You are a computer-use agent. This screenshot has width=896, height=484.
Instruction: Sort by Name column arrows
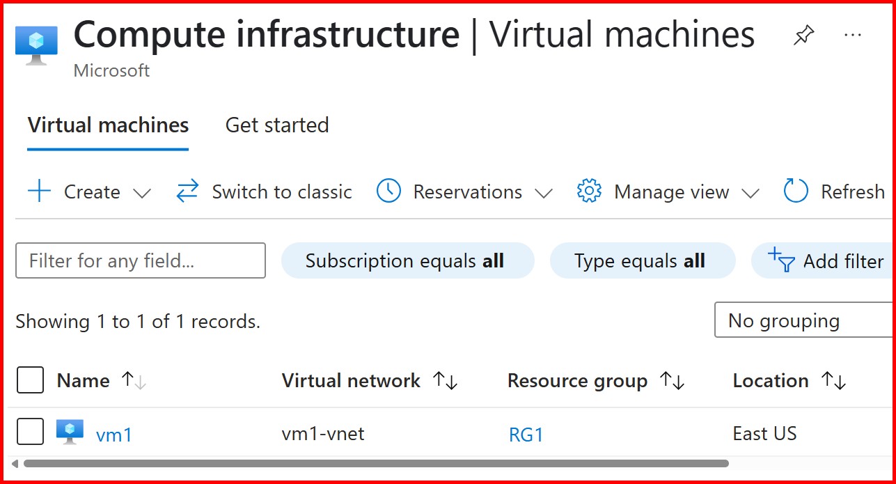coord(134,381)
